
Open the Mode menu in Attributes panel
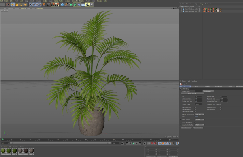pyautogui.click(x=184, y=81)
